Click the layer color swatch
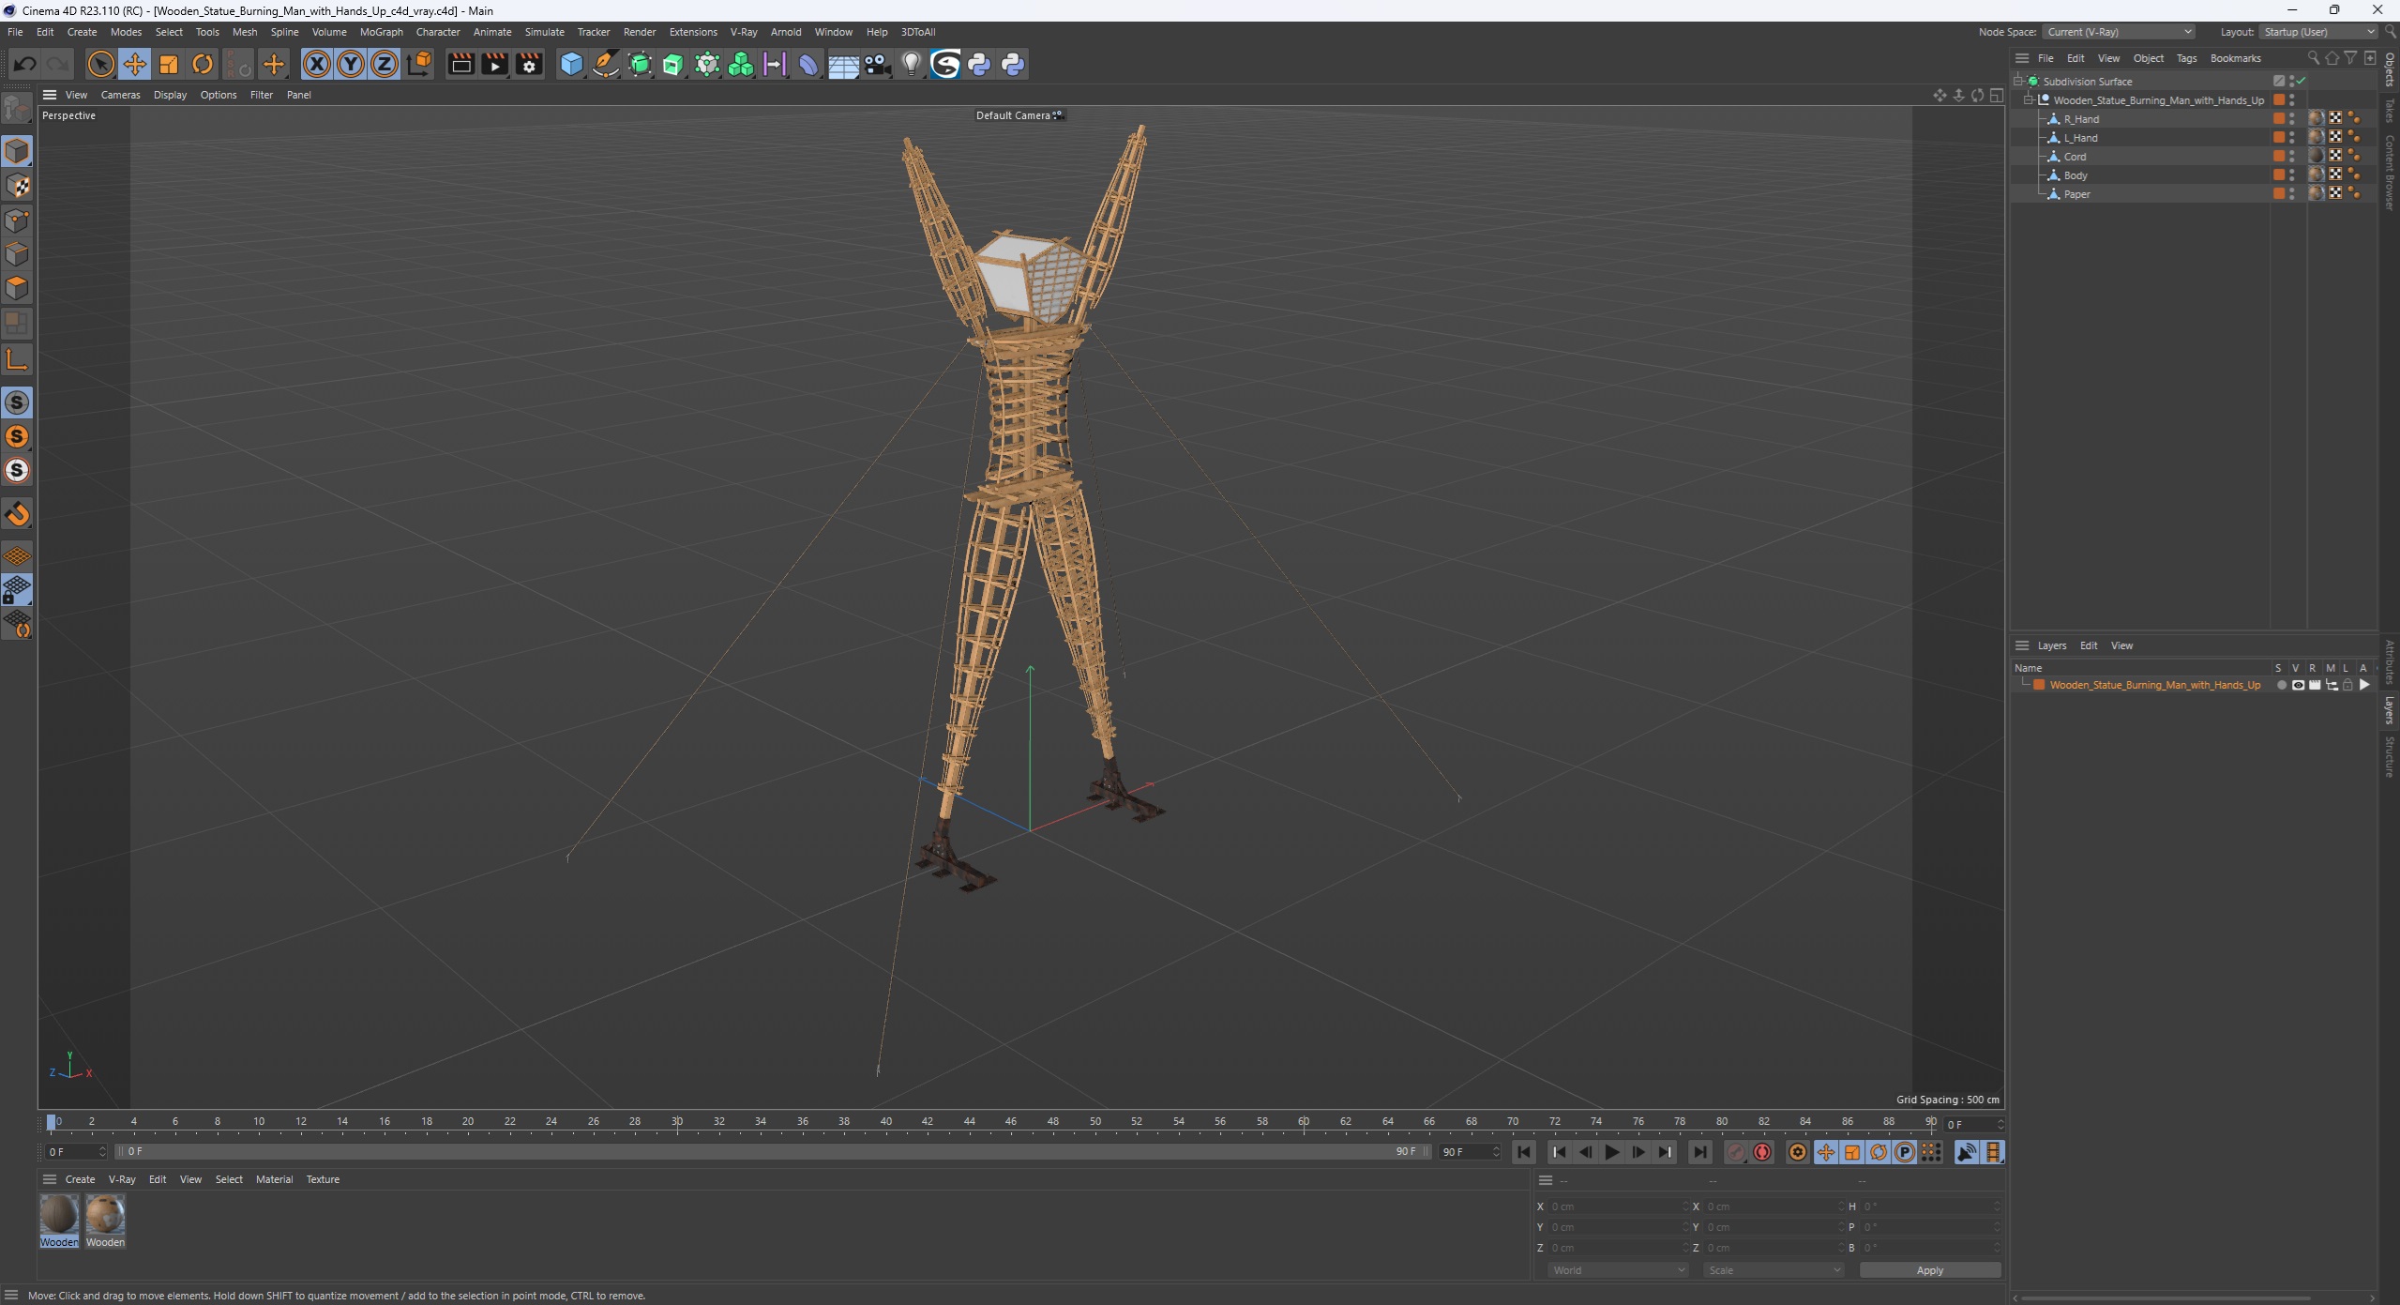 [x=2038, y=685]
